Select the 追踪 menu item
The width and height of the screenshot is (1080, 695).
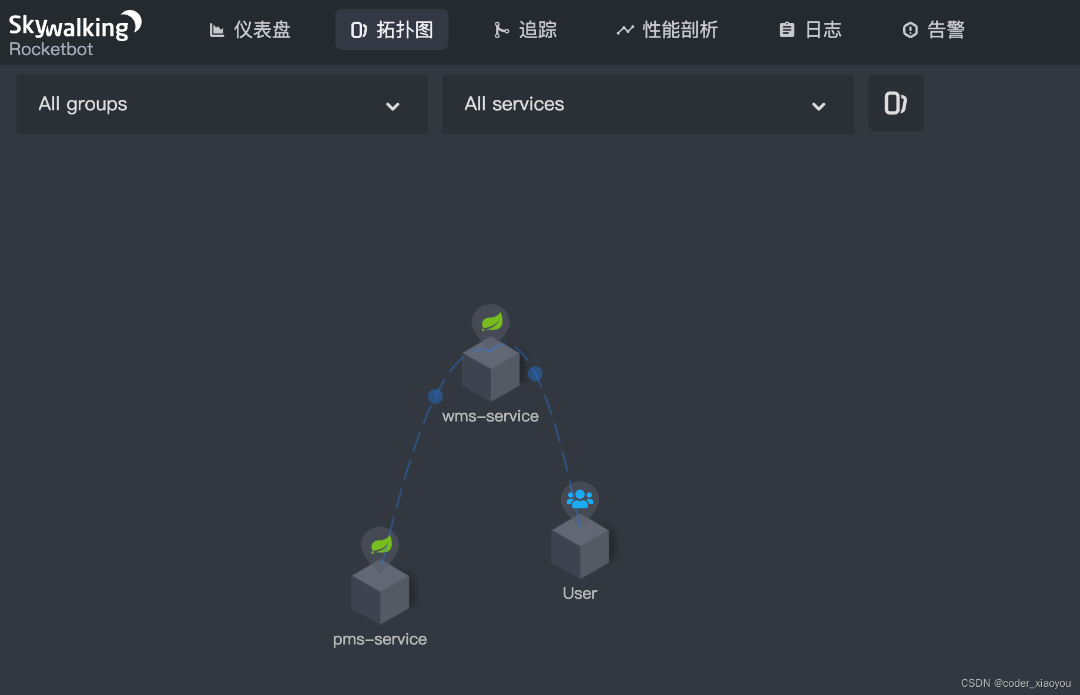coord(525,29)
